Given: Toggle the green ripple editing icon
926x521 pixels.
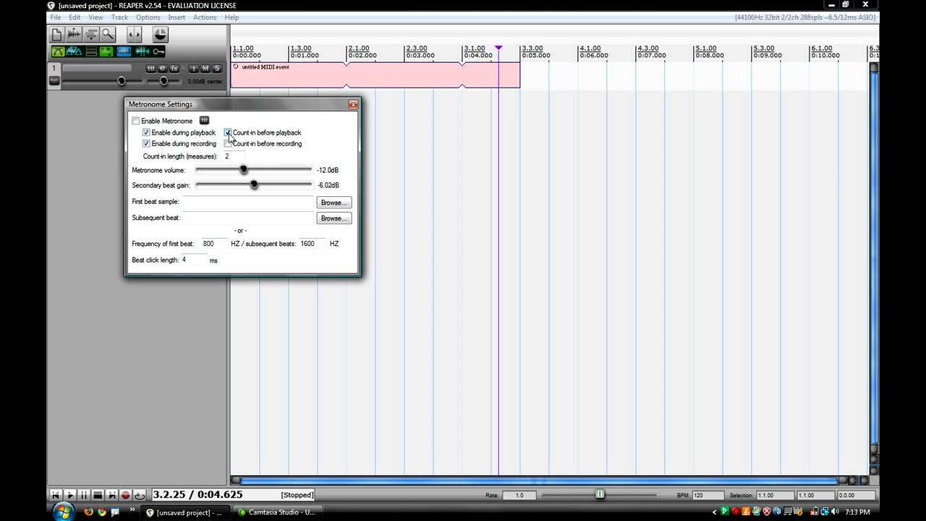Looking at the screenshot, I should [x=106, y=51].
